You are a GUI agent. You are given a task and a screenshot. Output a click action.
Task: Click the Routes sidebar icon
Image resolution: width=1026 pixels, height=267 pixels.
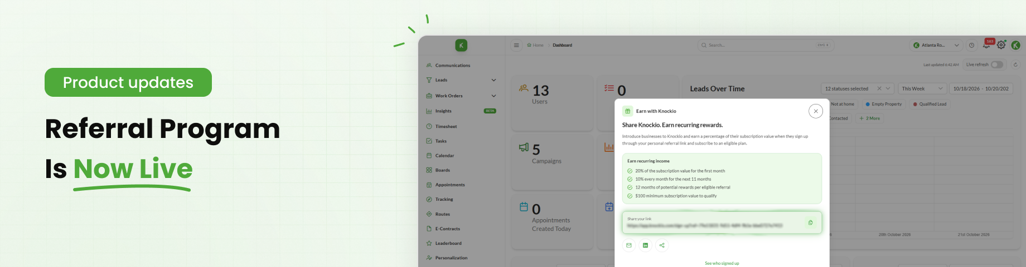(x=429, y=214)
